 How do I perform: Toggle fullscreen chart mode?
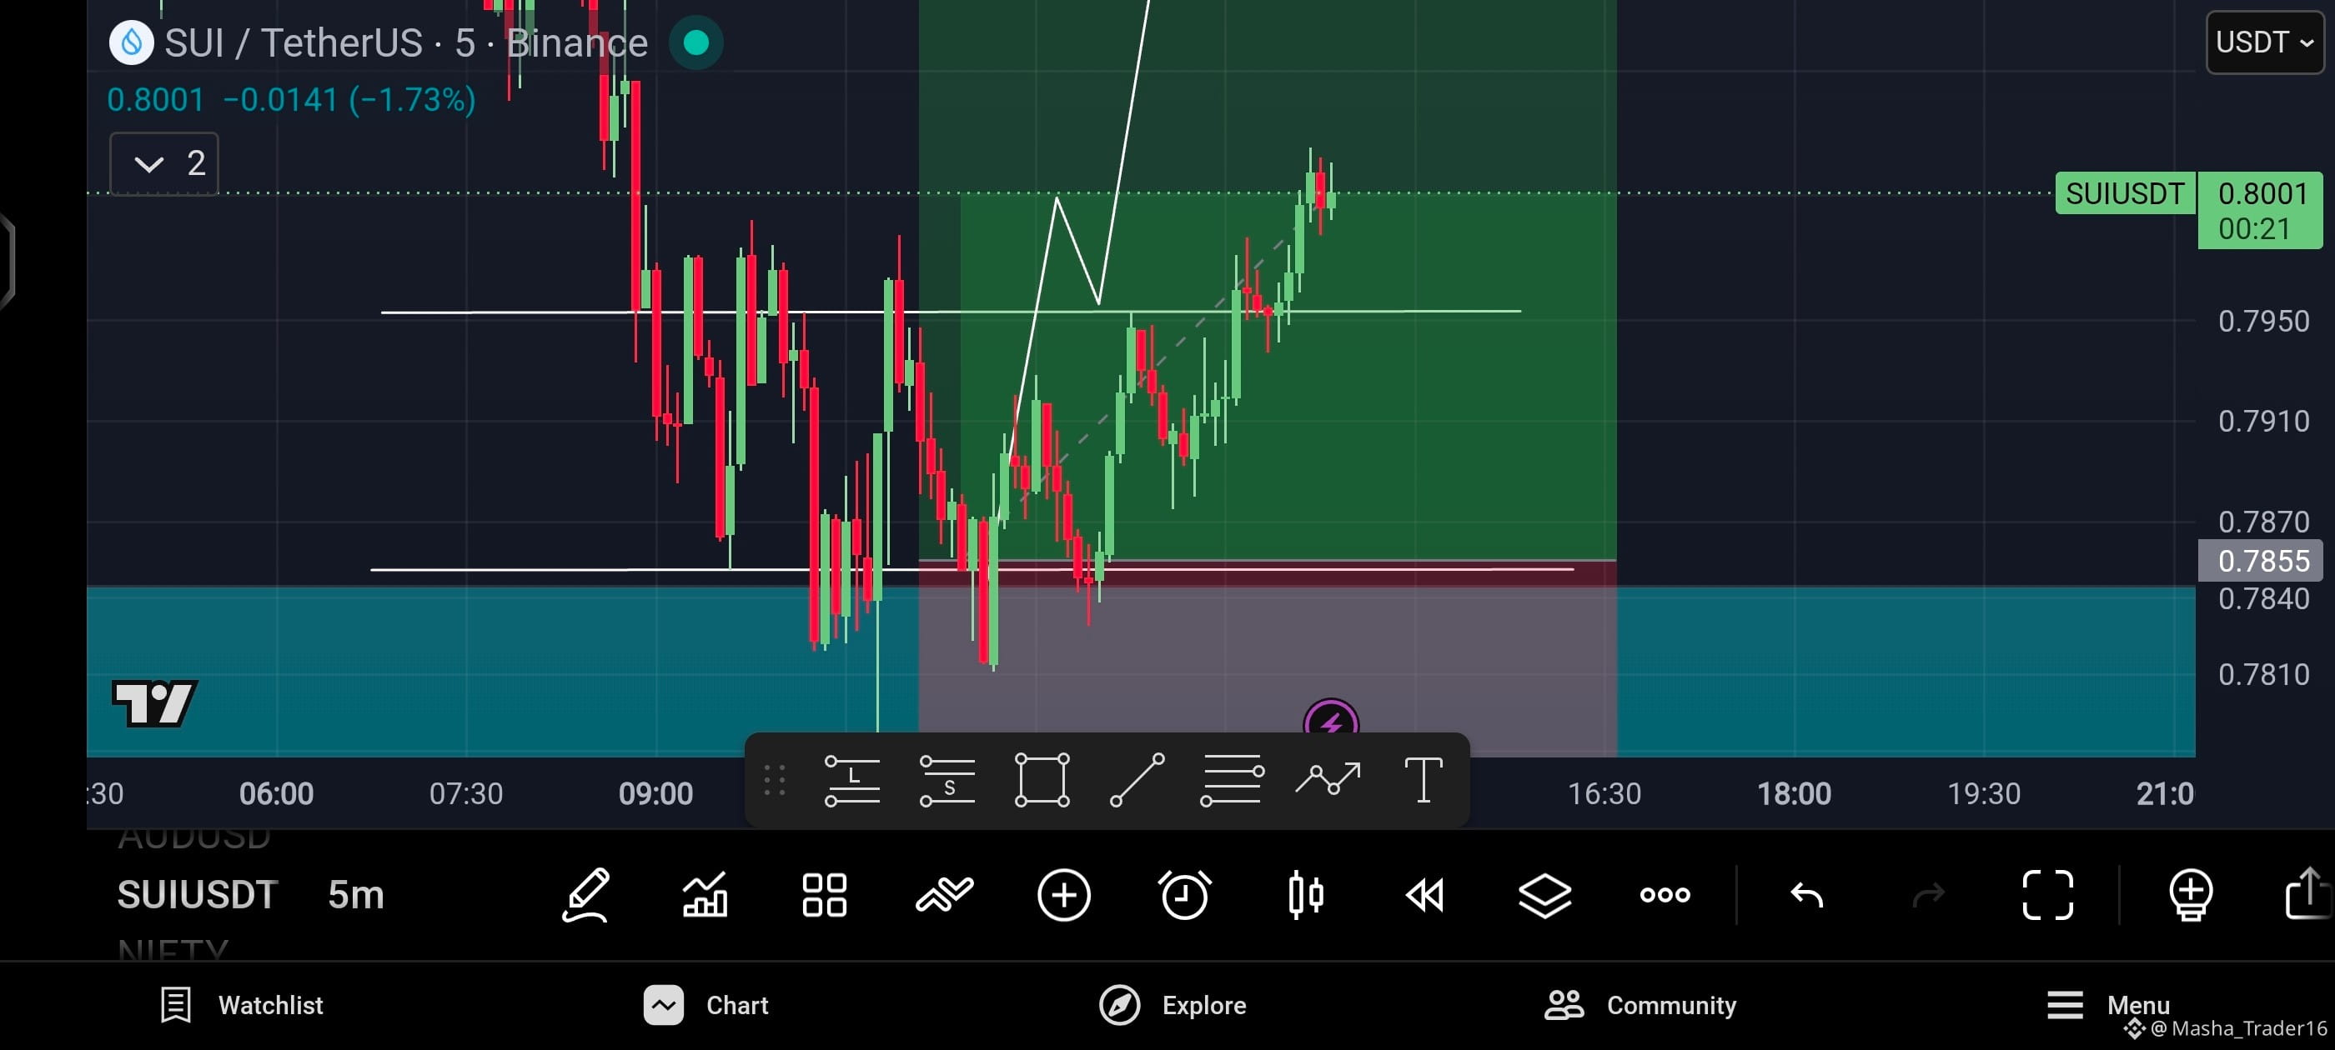[2047, 895]
